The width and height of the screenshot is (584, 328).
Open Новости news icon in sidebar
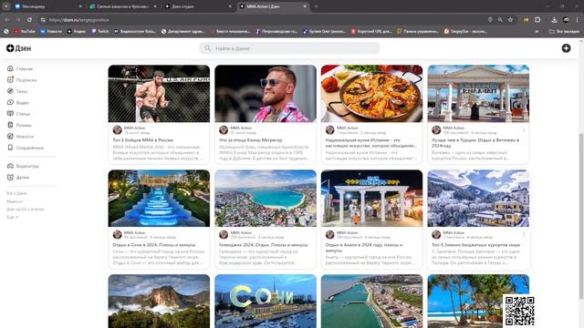(x=10, y=136)
